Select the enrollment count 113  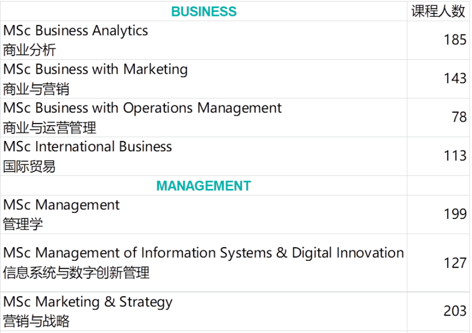tap(455, 156)
